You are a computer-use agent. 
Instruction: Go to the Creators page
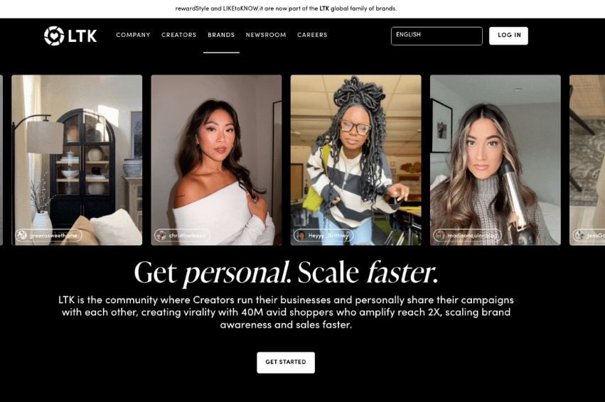point(179,35)
